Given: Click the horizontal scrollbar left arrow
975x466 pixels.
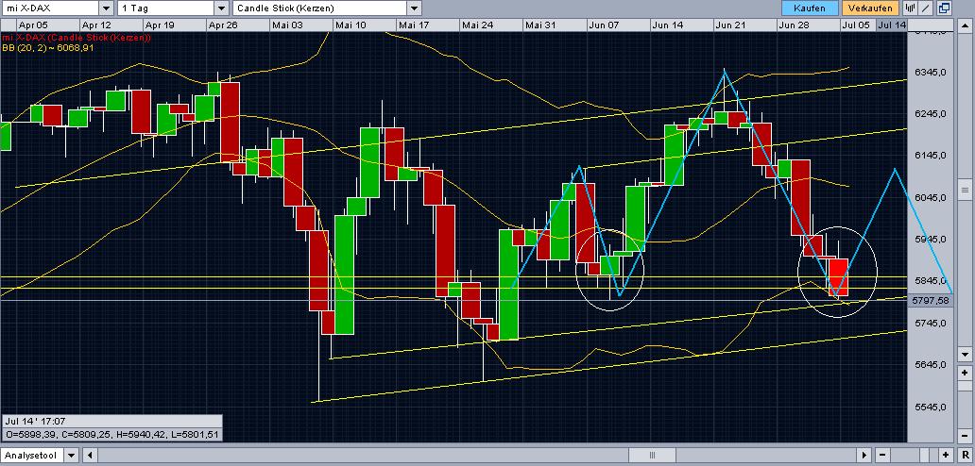Looking at the screenshot, I should [90, 456].
